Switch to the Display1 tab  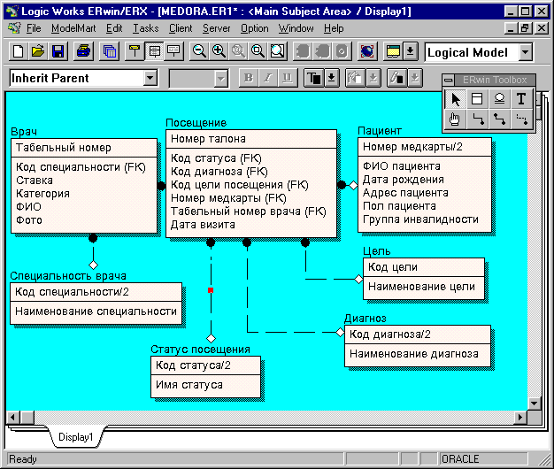pyautogui.click(x=75, y=437)
